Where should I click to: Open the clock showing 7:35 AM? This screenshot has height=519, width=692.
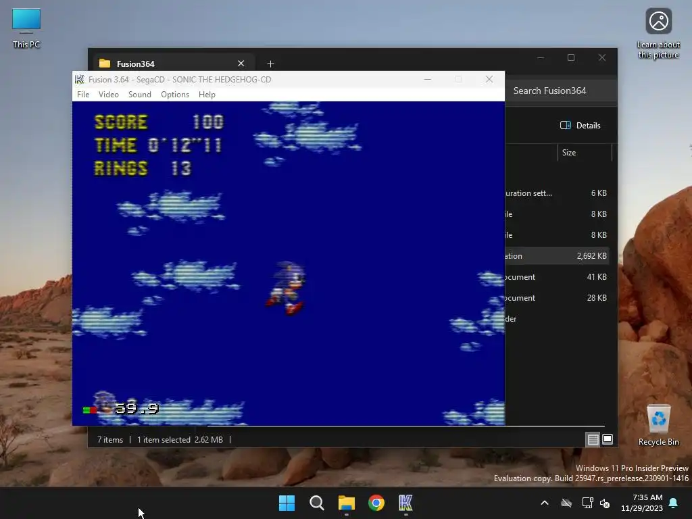(642, 503)
